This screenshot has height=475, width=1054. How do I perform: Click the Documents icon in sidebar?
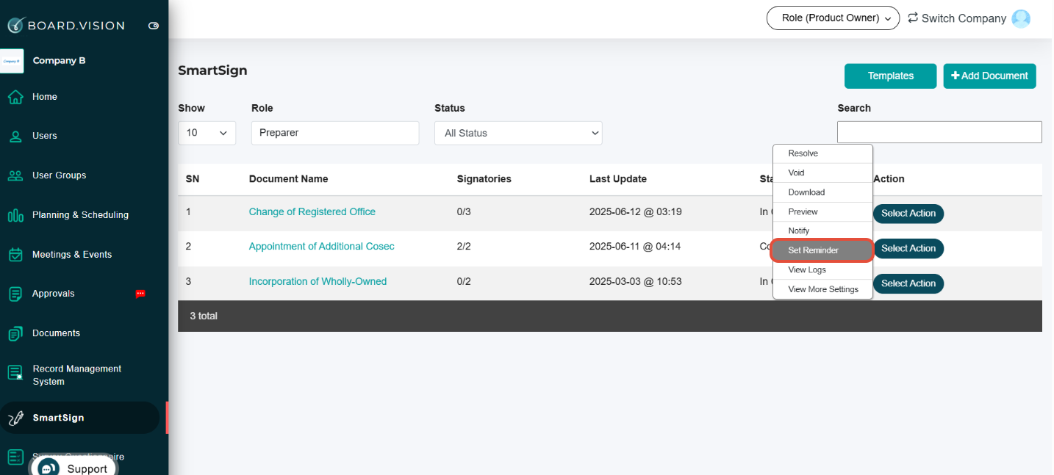15,333
